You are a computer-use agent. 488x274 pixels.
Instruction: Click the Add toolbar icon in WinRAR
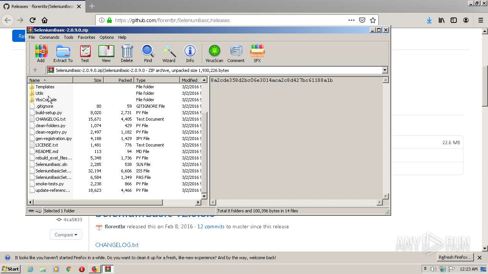coord(41,53)
